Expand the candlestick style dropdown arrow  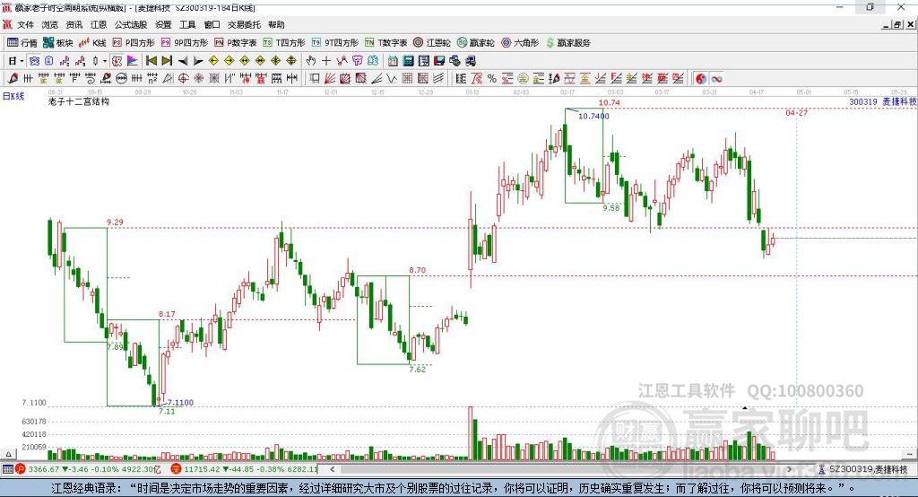[x=105, y=61]
